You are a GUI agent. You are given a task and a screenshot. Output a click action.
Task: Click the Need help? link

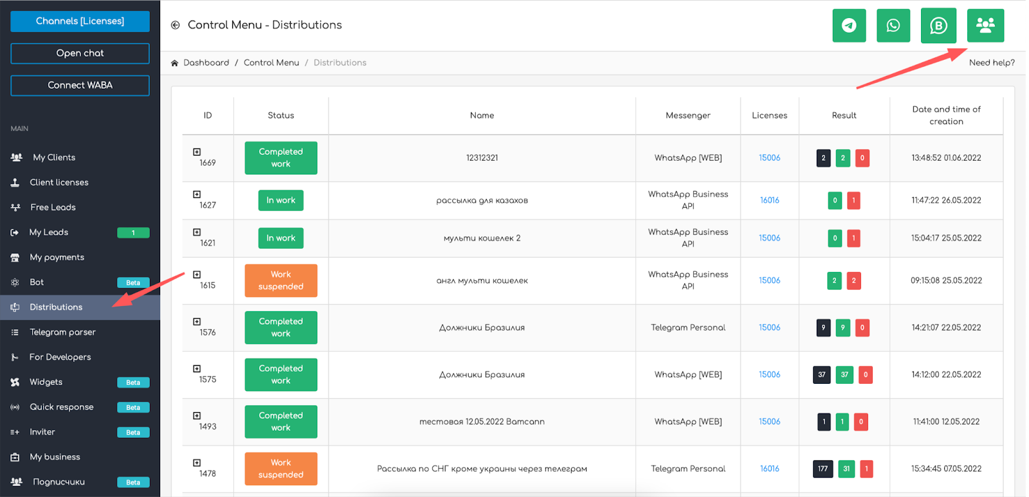991,63
